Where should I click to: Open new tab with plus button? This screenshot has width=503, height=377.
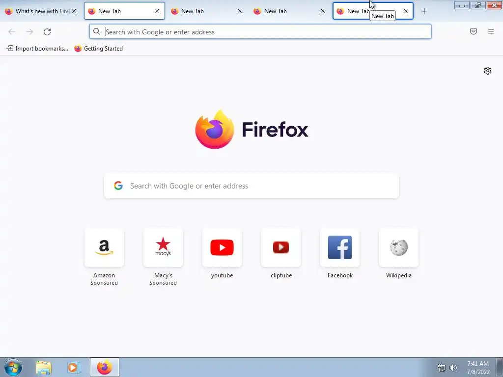tap(424, 11)
